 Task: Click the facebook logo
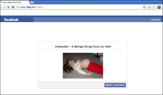pyautogui.click(x=11, y=20)
